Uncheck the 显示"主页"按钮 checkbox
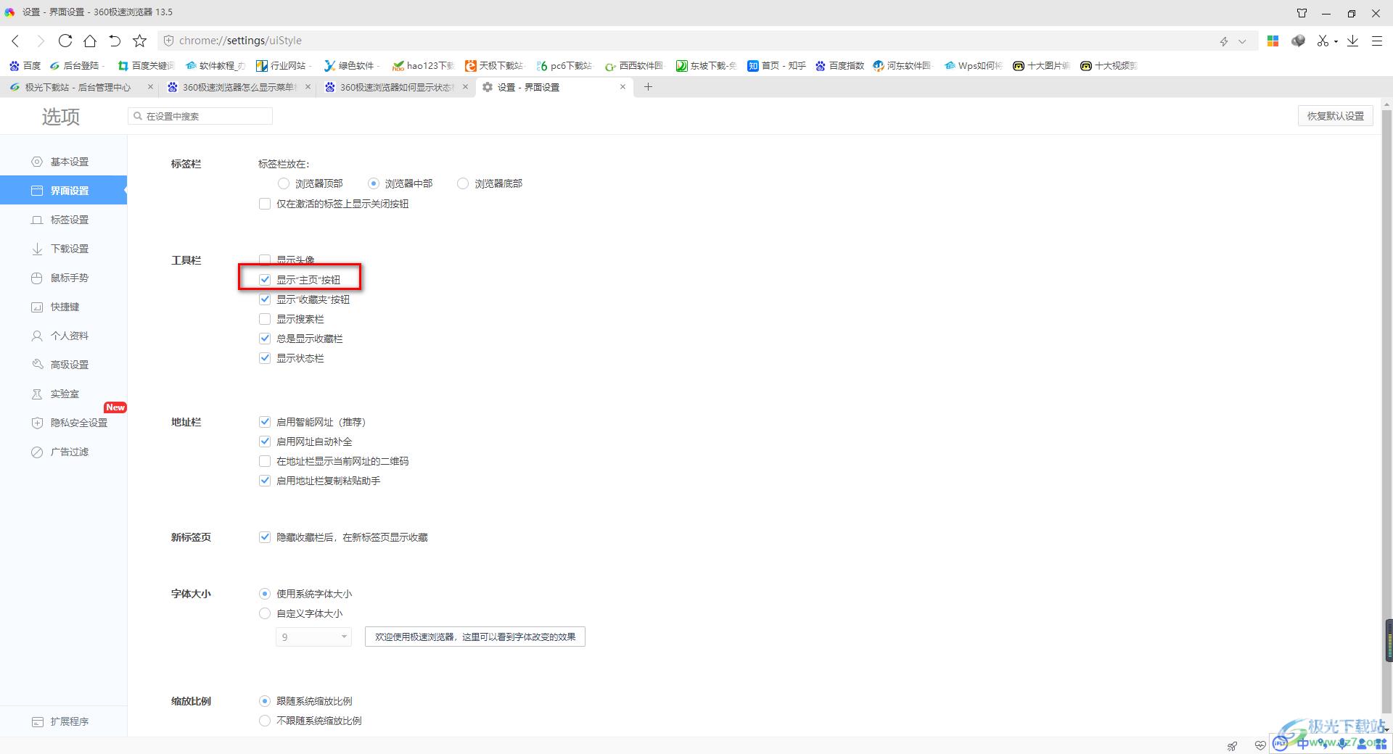The height and width of the screenshot is (754, 1393). pyautogui.click(x=265, y=280)
